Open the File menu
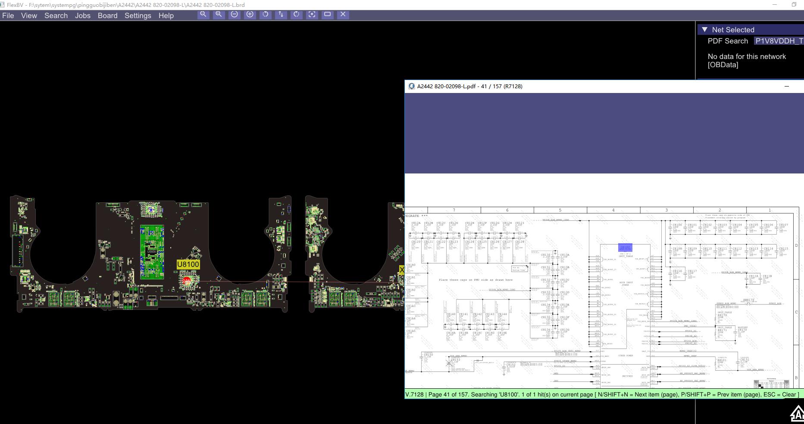Viewport: 804px width, 424px height. coord(8,15)
